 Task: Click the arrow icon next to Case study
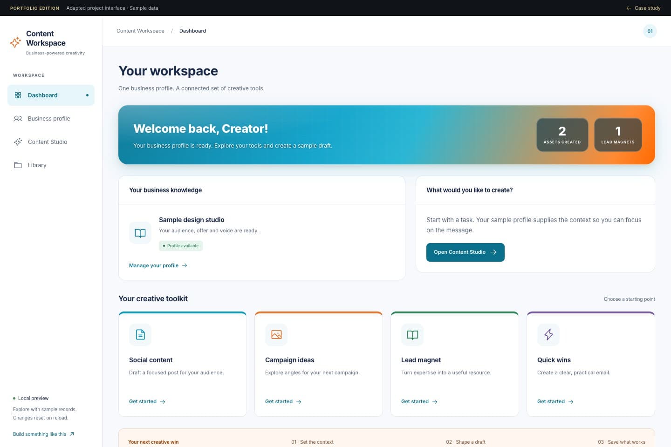point(629,8)
